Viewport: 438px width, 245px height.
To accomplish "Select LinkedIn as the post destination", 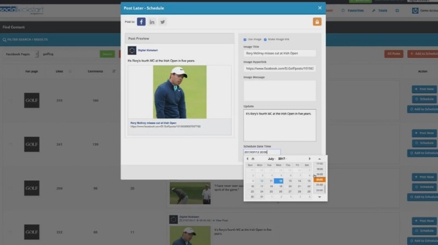I will pos(152,22).
